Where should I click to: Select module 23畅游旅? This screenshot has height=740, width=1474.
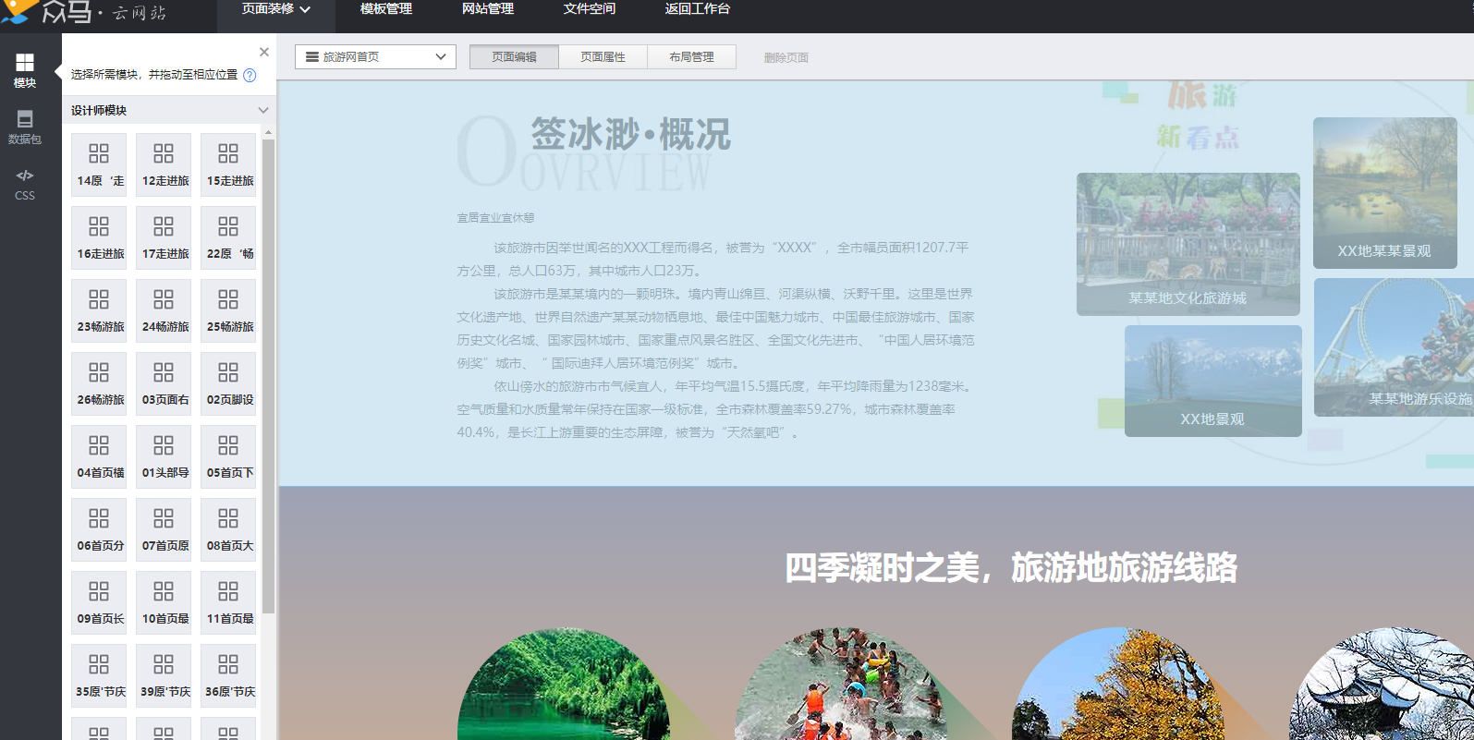click(99, 310)
